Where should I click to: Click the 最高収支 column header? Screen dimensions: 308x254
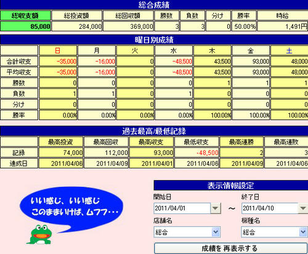tap(152, 142)
